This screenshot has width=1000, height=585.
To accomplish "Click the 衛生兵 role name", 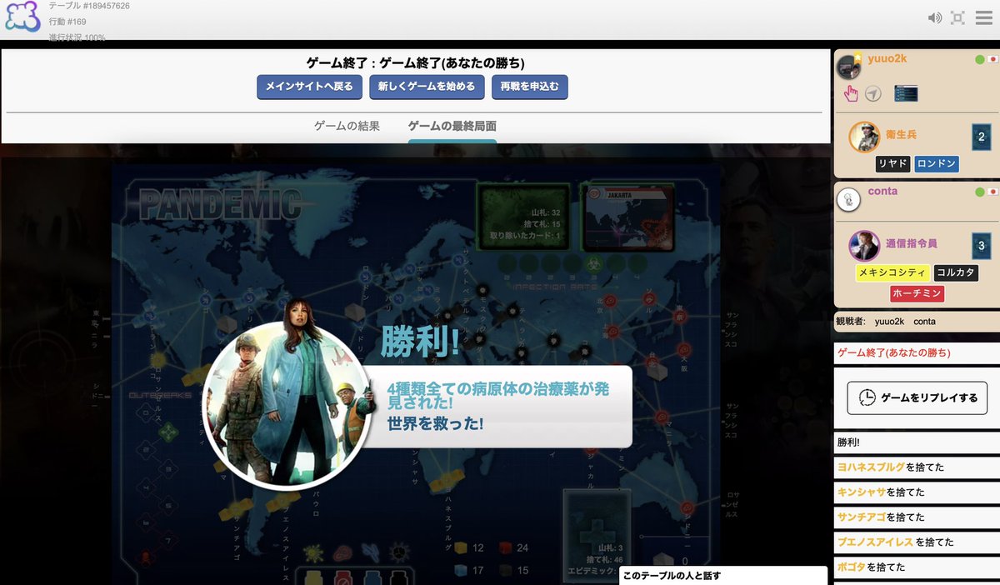I will tap(901, 134).
